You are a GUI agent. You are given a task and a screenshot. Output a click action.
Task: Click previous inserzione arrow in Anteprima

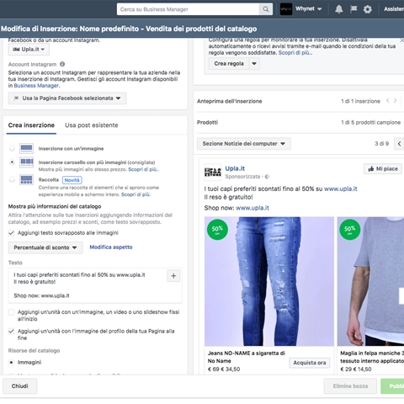pos(387,101)
